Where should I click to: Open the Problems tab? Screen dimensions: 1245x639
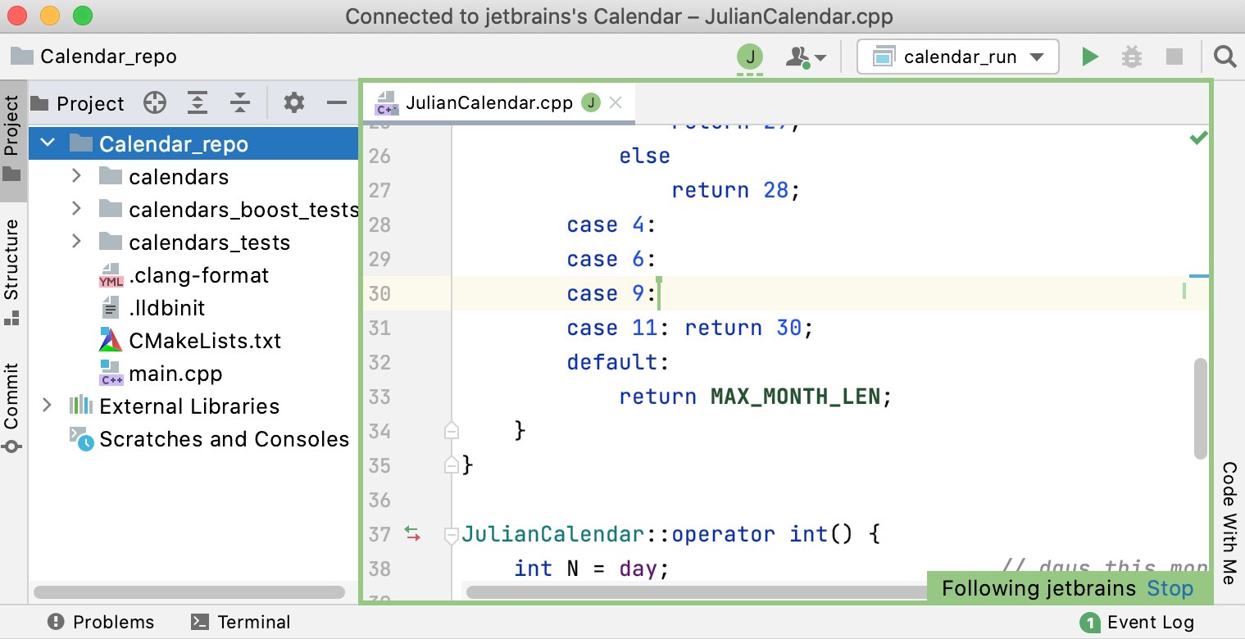pos(101,623)
